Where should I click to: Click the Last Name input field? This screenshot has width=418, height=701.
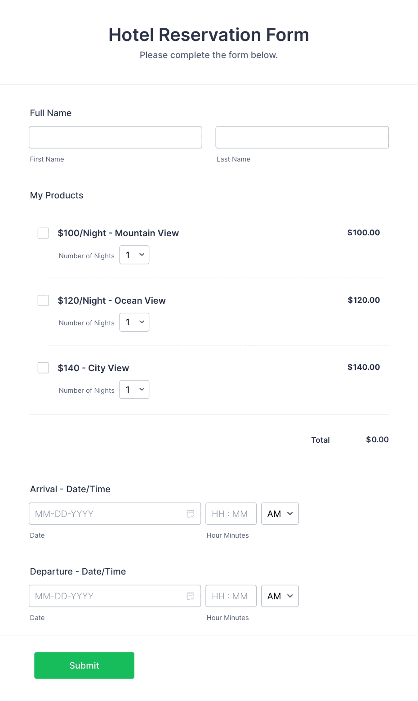point(302,137)
